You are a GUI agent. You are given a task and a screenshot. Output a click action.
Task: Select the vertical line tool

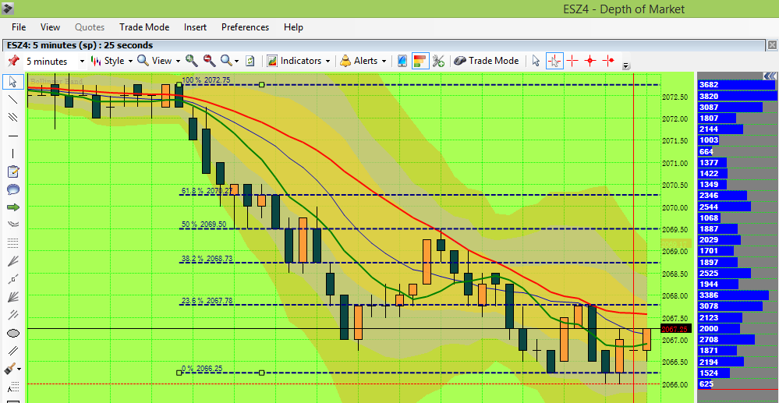(x=13, y=154)
